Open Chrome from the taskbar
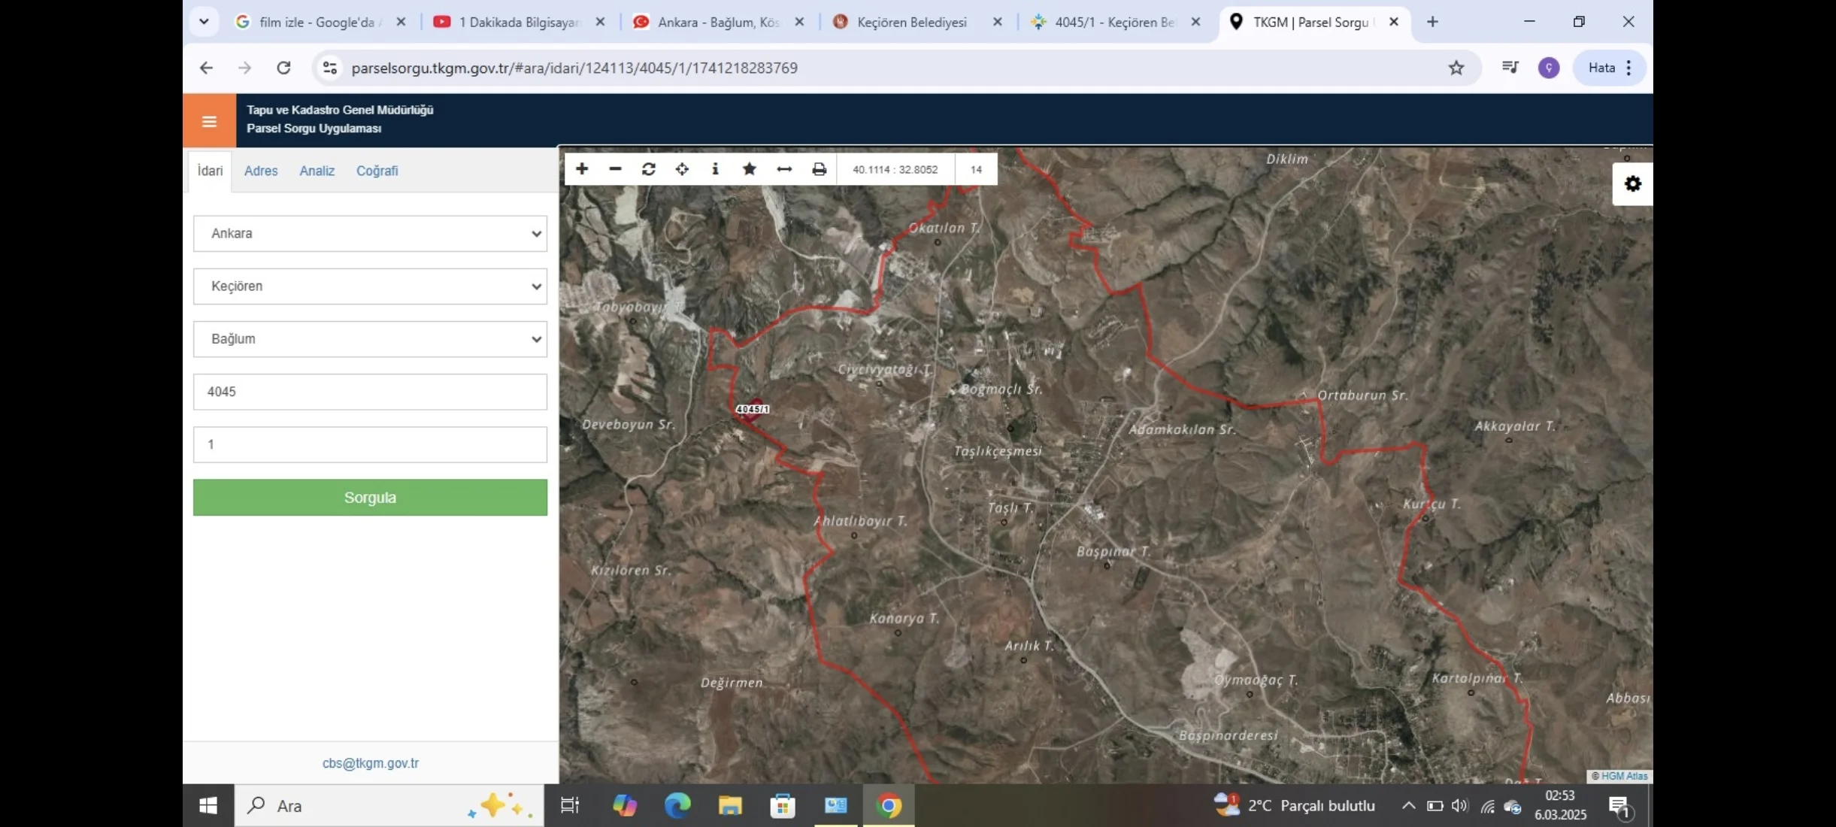 (x=889, y=805)
